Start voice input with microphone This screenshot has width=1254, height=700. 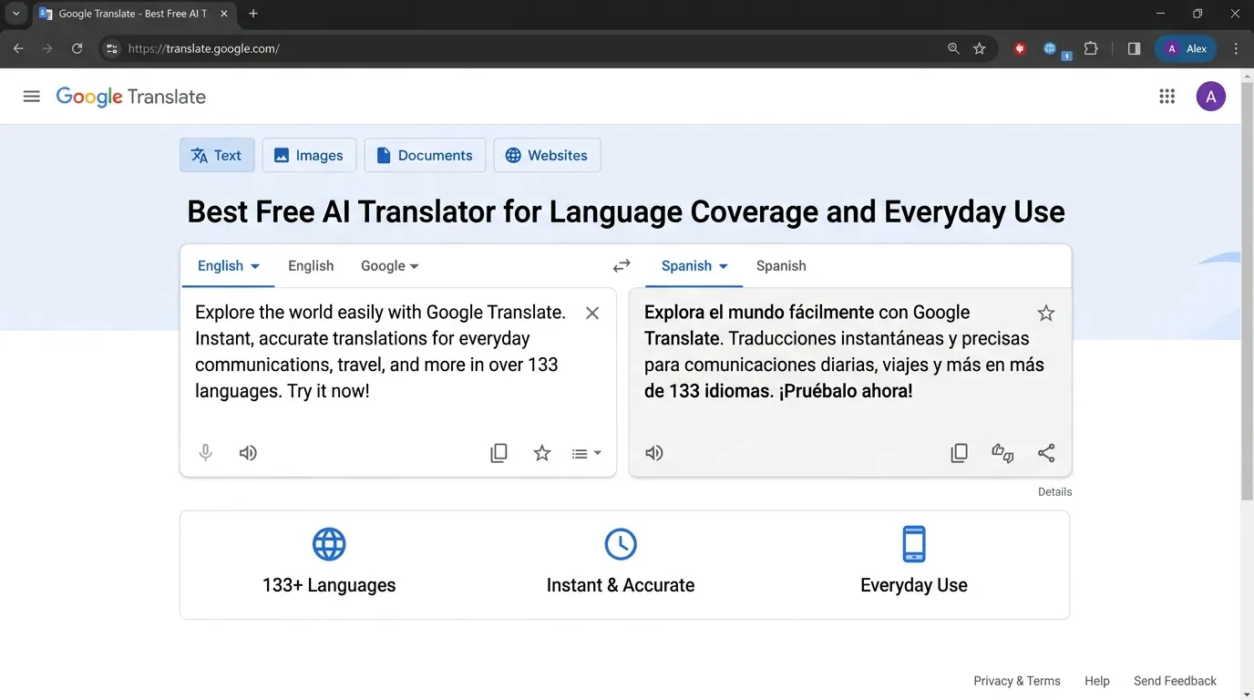coord(206,453)
